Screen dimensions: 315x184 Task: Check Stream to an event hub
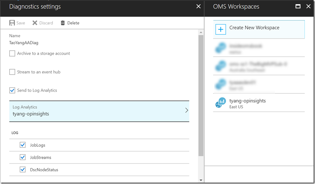point(12,72)
